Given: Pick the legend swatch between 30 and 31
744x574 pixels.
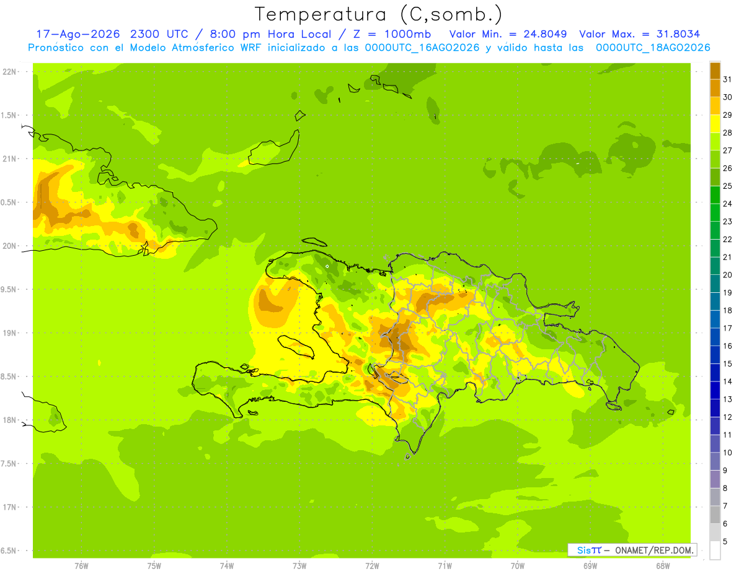Looking at the screenshot, I should [715, 89].
